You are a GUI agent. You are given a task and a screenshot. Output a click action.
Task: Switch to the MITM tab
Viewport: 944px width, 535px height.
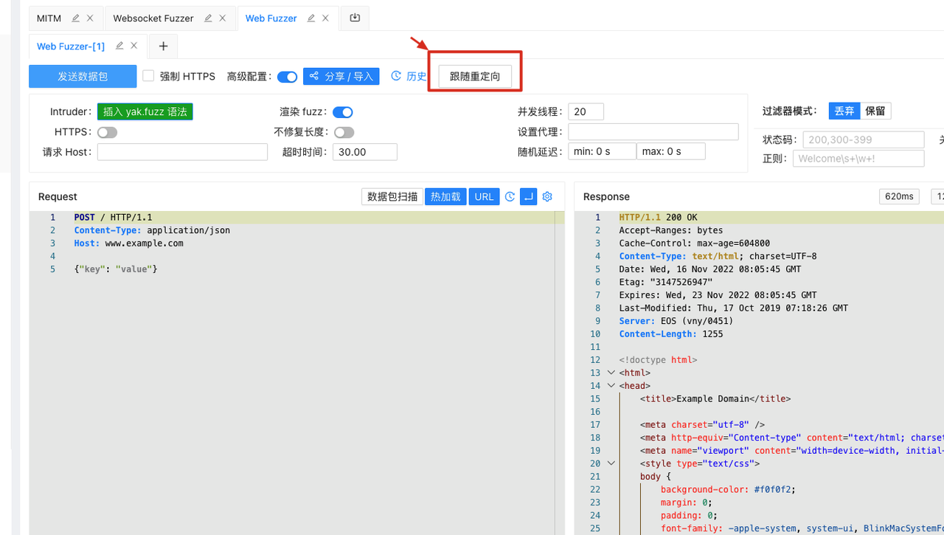(49, 18)
